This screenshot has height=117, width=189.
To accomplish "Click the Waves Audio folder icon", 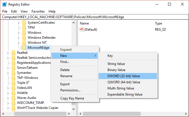I will (x=13, y=98).
